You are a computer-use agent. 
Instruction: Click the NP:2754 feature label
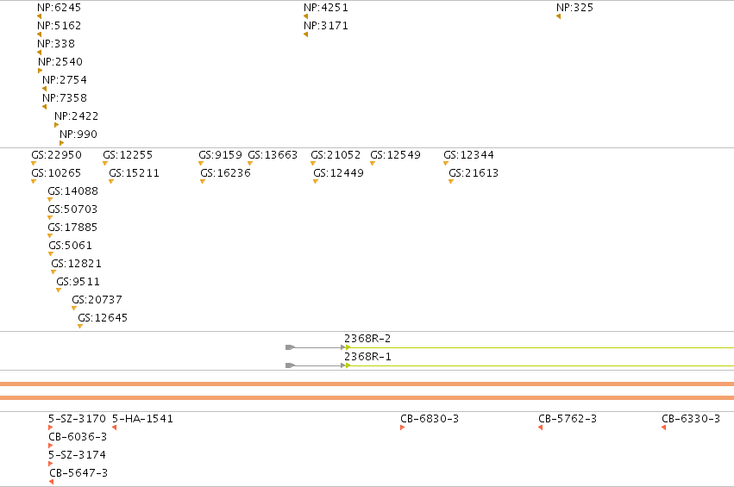click(65, 80)
